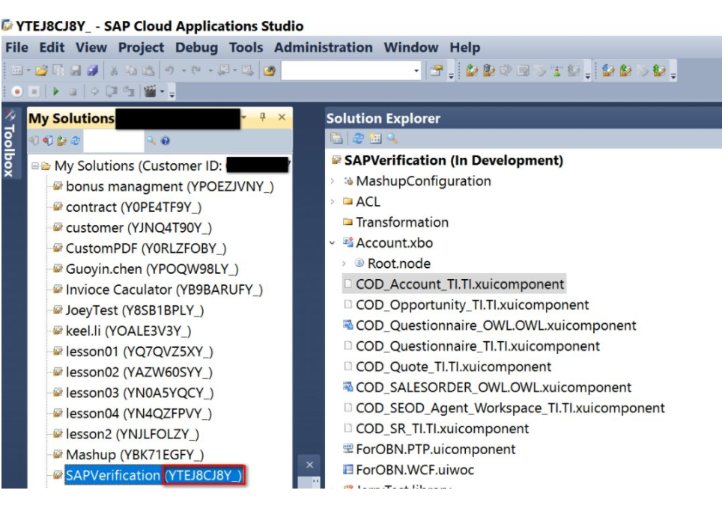The height and width of the screenshot is (508, 728).
Task: Open the toolbar combo box dropdown arrow
Action: (416, 71)
